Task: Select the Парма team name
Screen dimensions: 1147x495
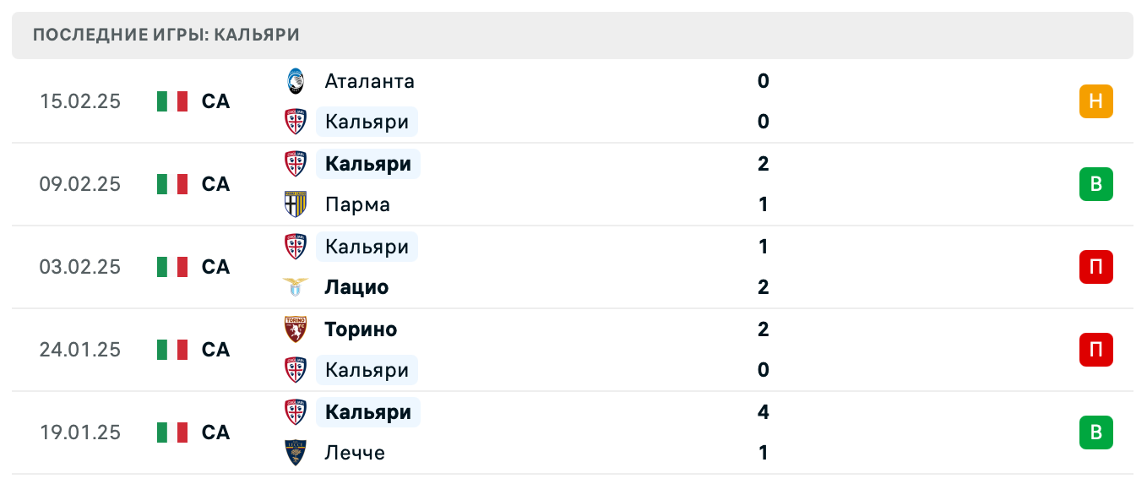Action: (x=357, y=204)
